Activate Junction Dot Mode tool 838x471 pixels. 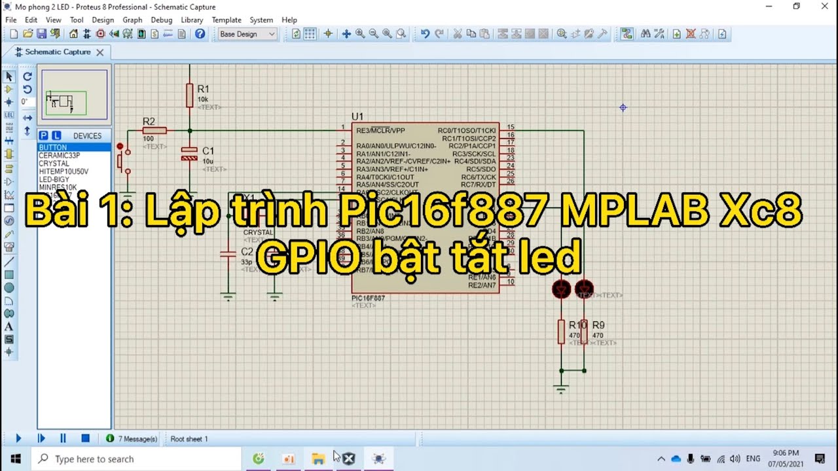(9, 102)
